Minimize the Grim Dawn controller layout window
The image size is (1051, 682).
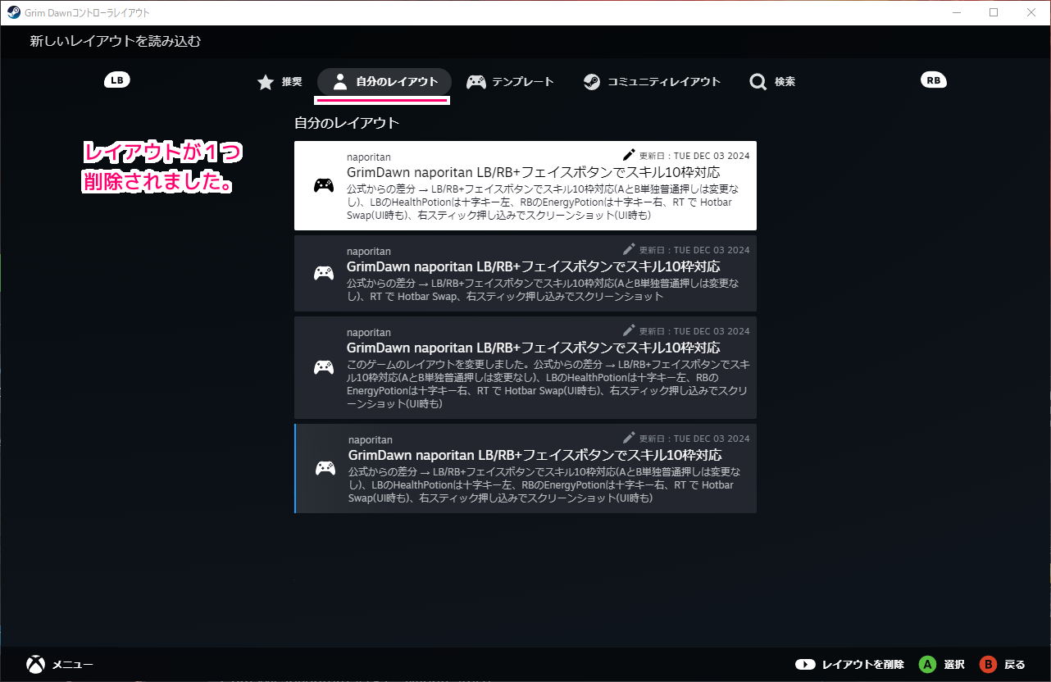(956, 12)
